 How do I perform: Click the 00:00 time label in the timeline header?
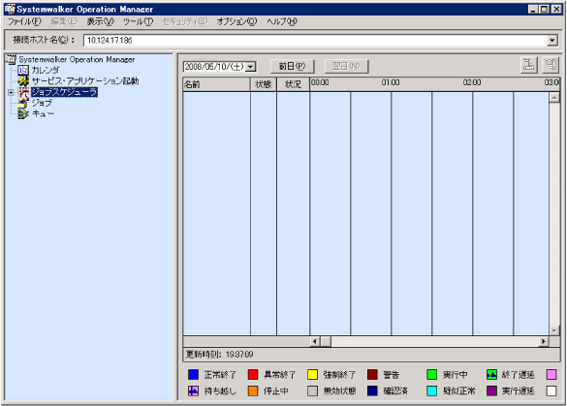click(x=320, y=82)
